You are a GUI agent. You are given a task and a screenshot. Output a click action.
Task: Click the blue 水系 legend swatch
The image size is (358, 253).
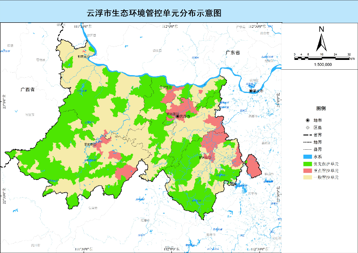307,156
